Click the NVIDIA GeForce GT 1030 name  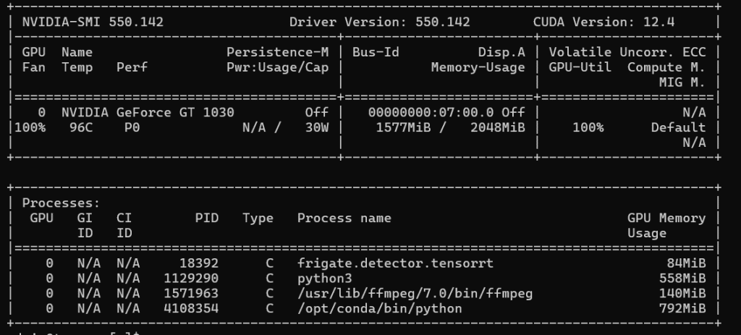(147, 113)
